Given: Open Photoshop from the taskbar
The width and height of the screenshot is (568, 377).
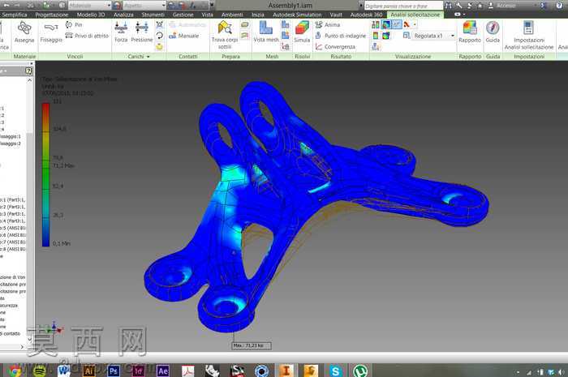Looking at the screenshot, I should point(114,371).
